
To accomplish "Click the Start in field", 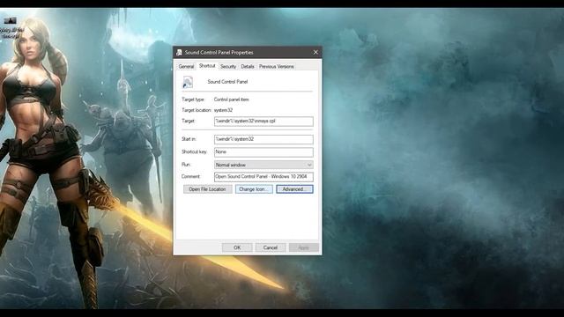I will [263, 139].
